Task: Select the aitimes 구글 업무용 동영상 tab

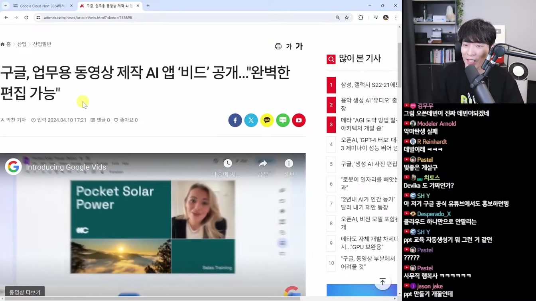Action: [x=108, y=6]
